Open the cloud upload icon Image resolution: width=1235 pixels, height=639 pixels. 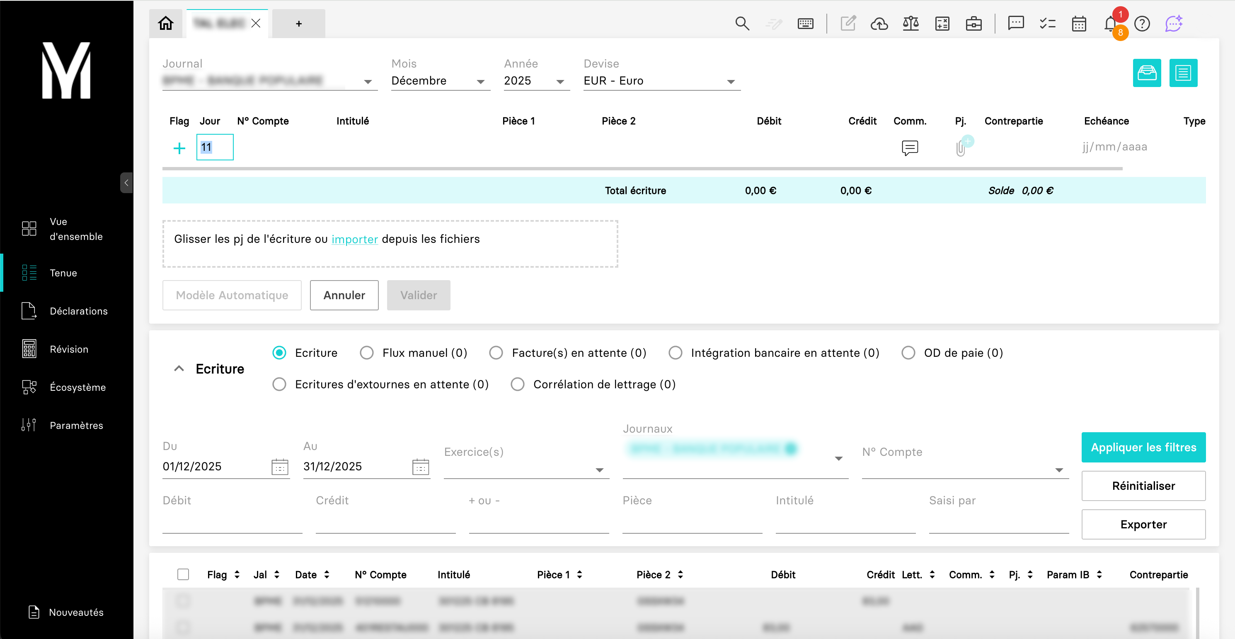[879, 24]
